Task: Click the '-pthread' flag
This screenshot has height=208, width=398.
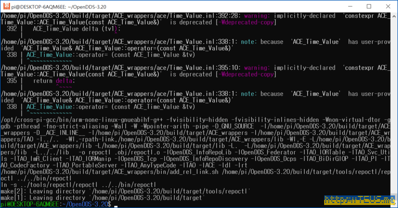Action: [x=27, y=126]
